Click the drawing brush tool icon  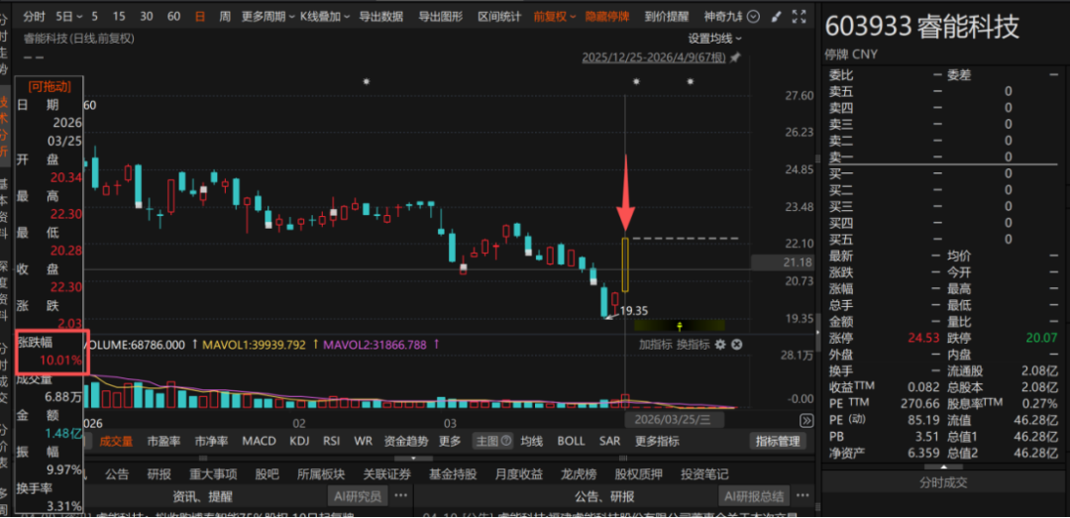tap(775, 17)
